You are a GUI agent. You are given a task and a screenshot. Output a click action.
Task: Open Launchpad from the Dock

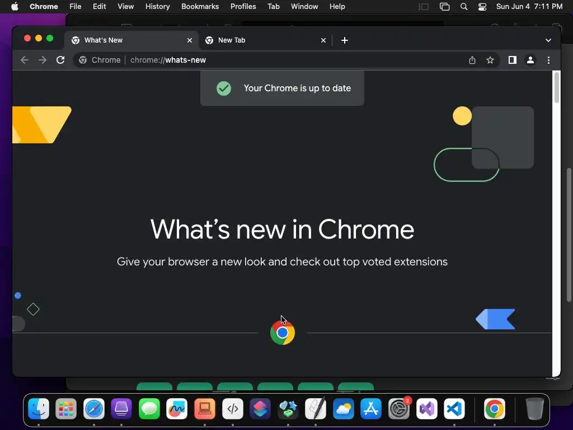pos(66,409)
